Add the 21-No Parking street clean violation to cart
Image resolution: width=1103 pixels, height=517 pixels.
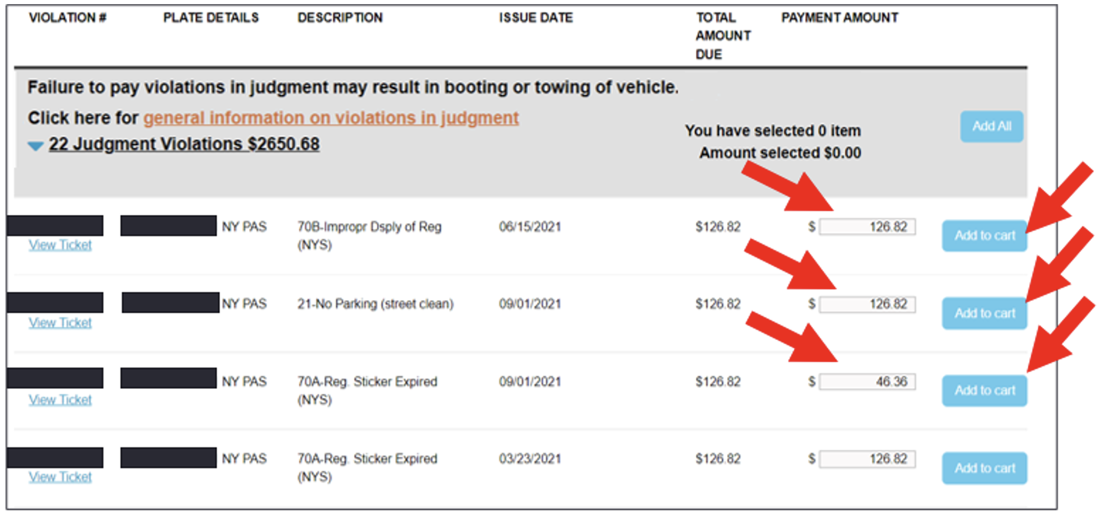click(x=984, y=313)
